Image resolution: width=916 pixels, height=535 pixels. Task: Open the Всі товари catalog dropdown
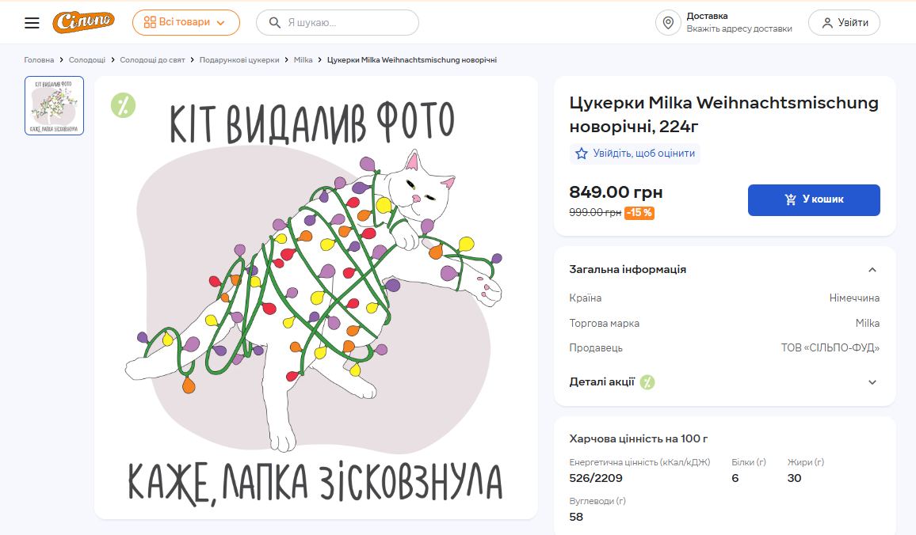click(x=185, y=23)
